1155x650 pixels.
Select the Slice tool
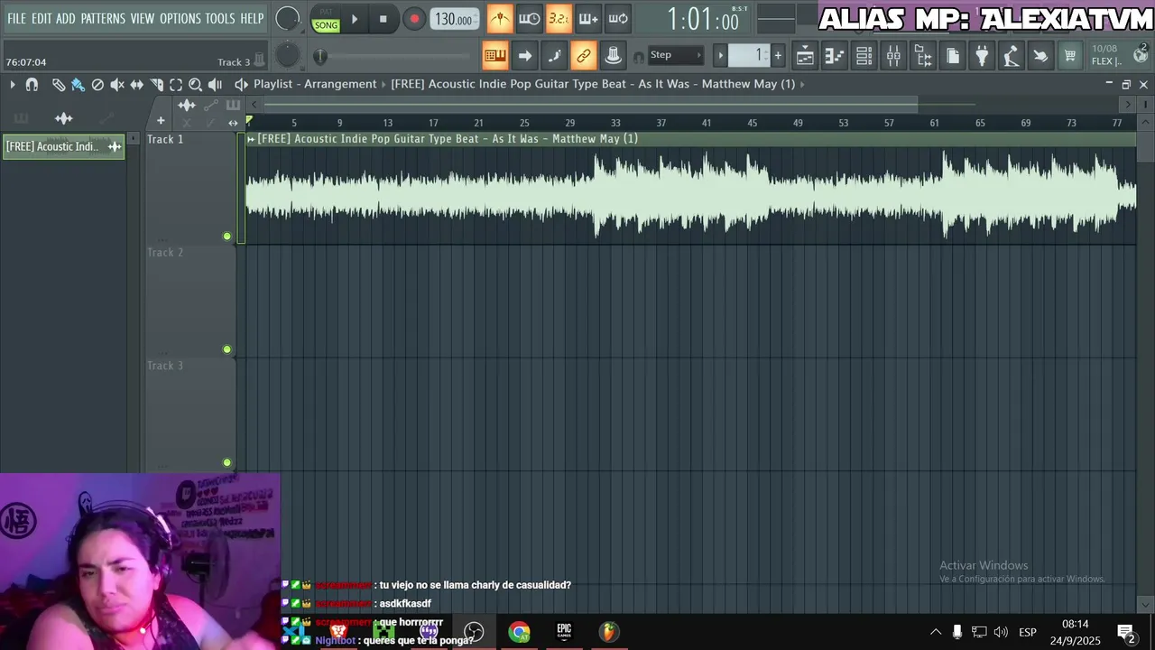point(157,84)
